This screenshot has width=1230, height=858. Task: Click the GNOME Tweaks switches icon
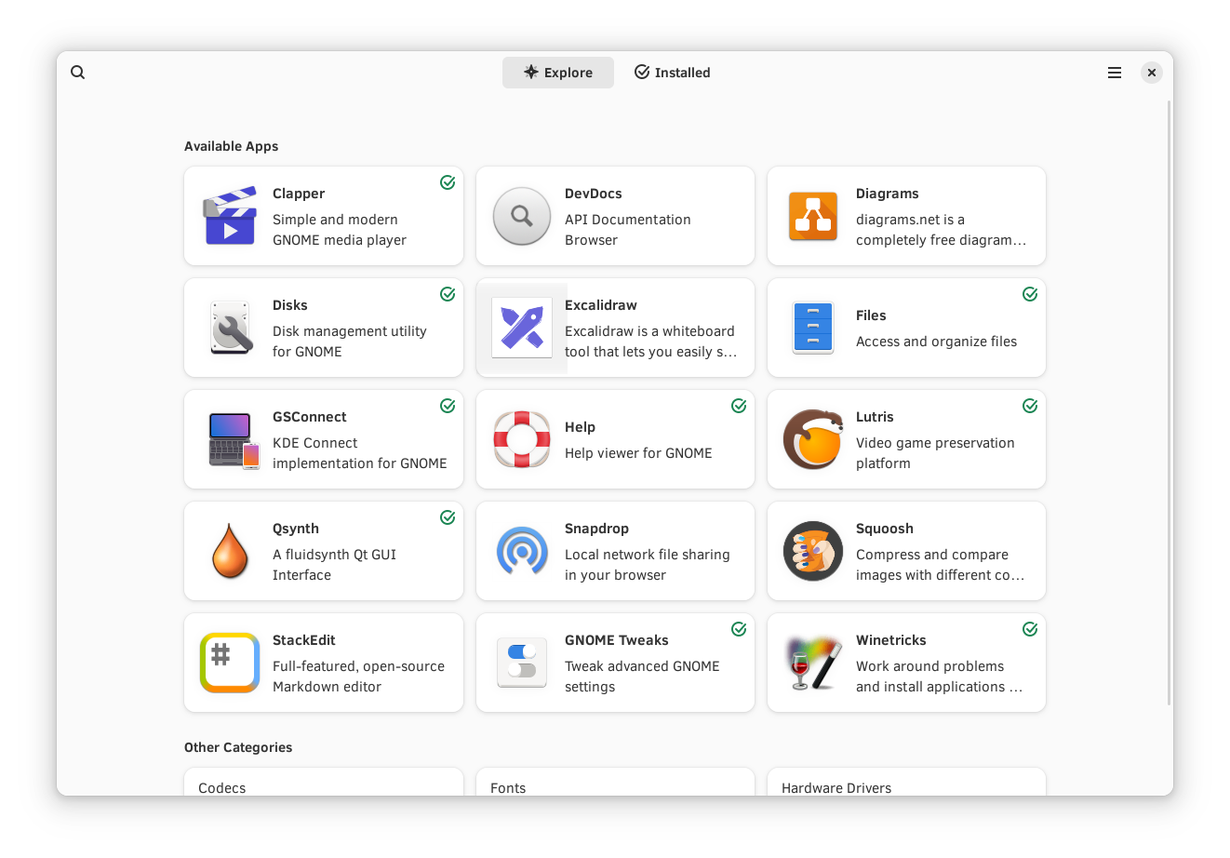coord(522,663)
